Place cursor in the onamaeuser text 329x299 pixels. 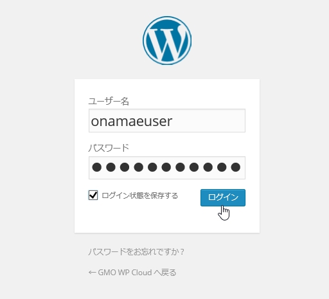pos(132,122)
